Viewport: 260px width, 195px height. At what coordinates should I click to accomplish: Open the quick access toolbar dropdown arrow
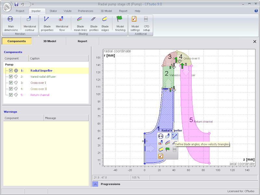coord(33,4)
